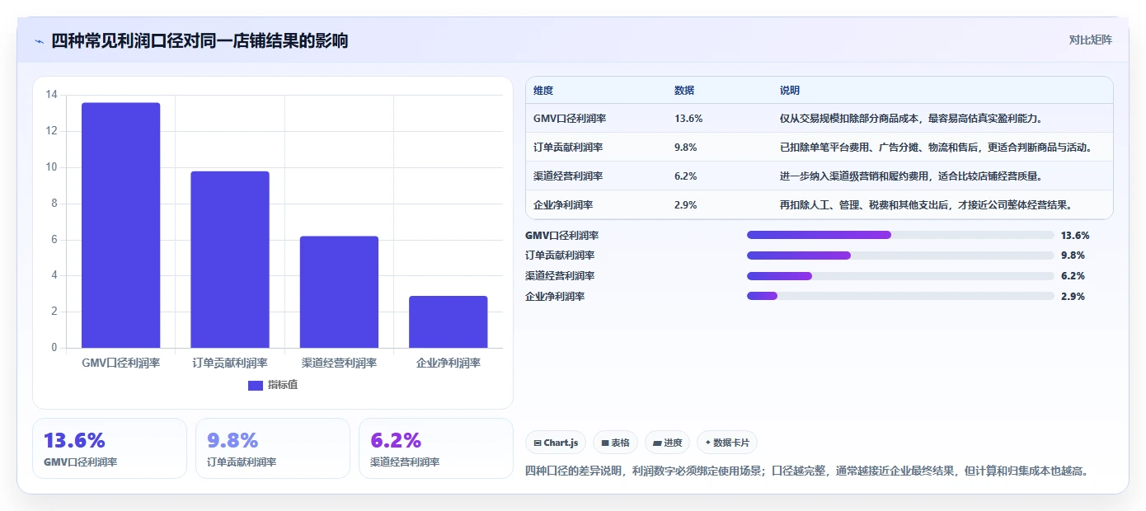Toggle the 指标值 legend color box
This screenshot has height=511, width=1146.
coord(255,385)
